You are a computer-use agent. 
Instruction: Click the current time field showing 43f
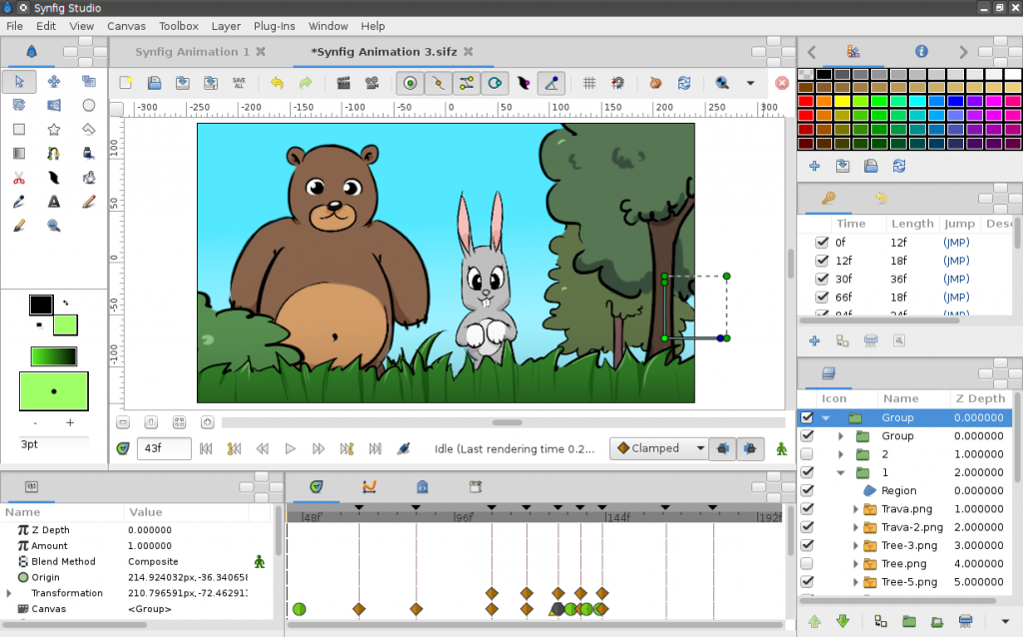click(164, 448)
